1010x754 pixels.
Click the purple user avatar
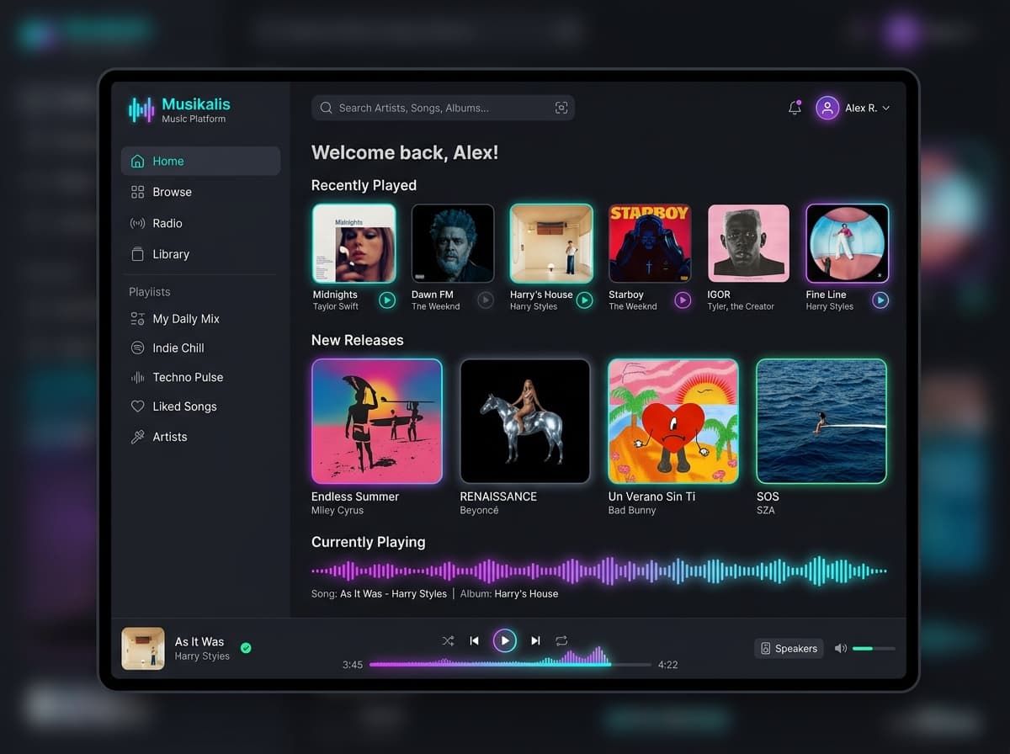point(827,108)
